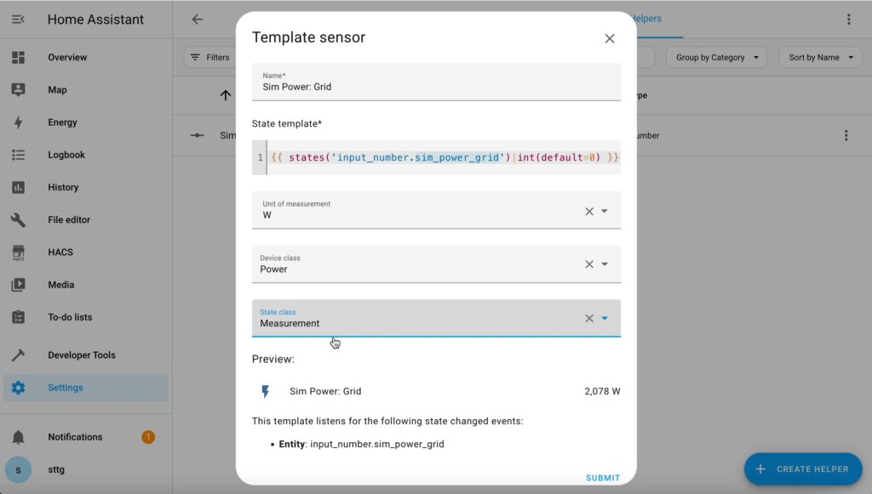Click the SUBMIT button
This screenshot has width=872, height=494.
pos(603,478)
